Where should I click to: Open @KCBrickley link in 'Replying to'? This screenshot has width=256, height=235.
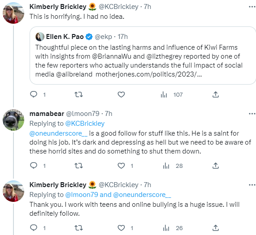[85, 124]
